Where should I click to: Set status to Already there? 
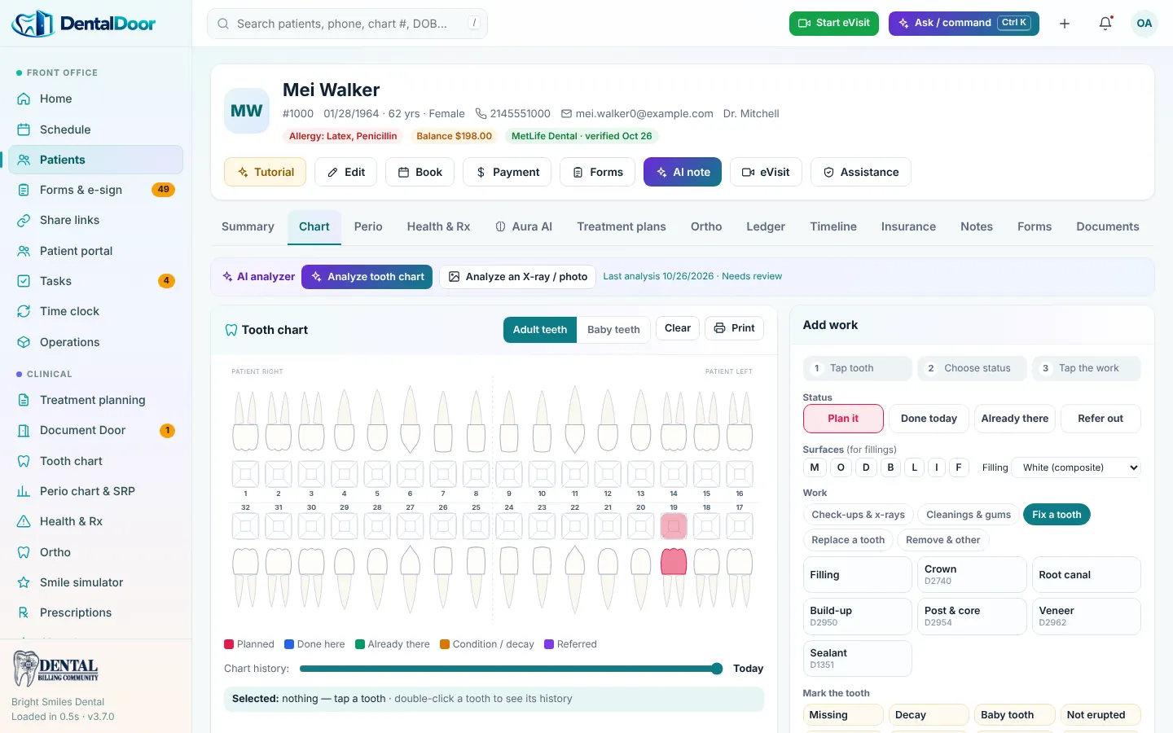tap(1015, 419)
